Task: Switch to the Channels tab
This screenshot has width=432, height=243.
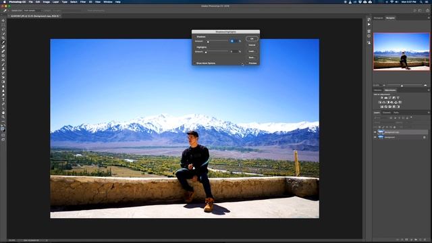Action: 387,113
